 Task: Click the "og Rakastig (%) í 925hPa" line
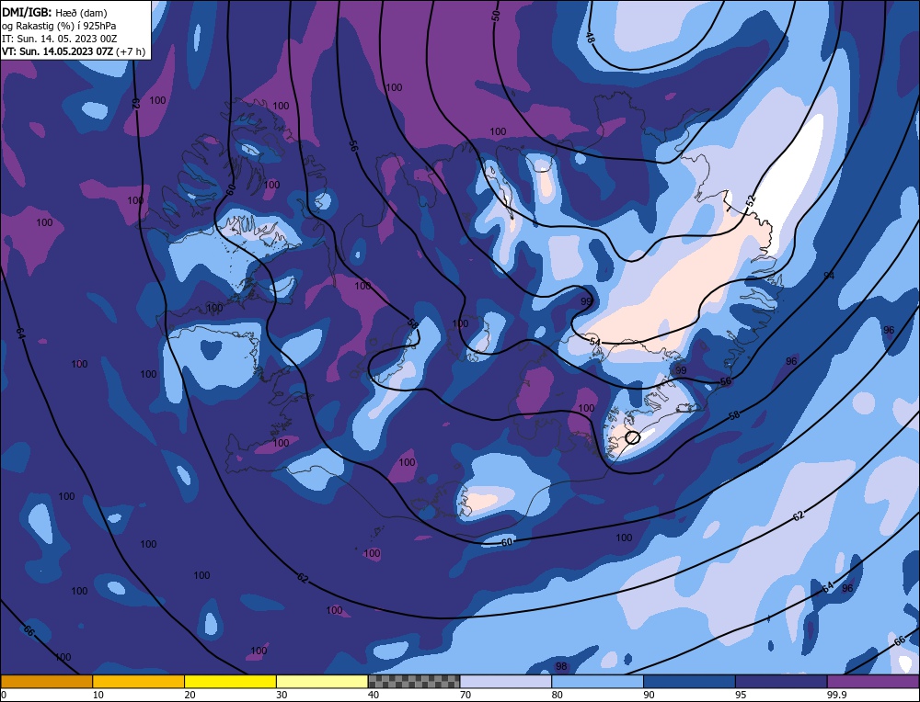click(59, 26)
